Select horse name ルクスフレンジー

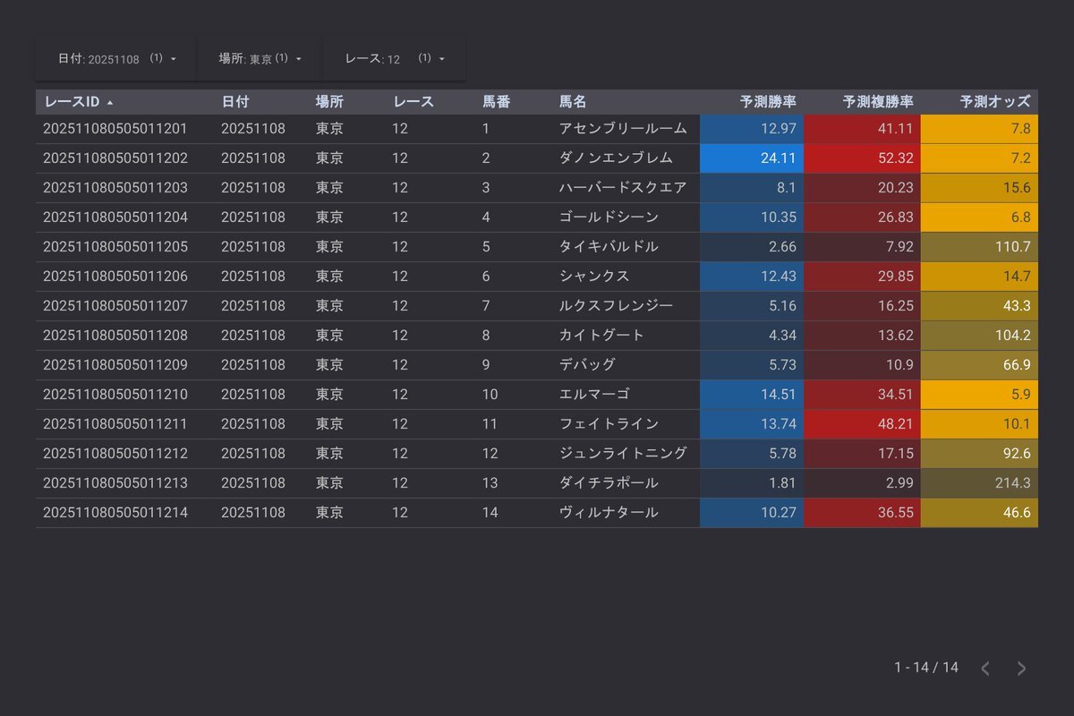click(x=616, y=306)
